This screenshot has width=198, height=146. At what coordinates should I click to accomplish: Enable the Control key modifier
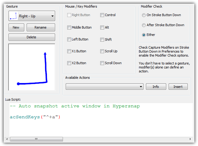[102, 15]
